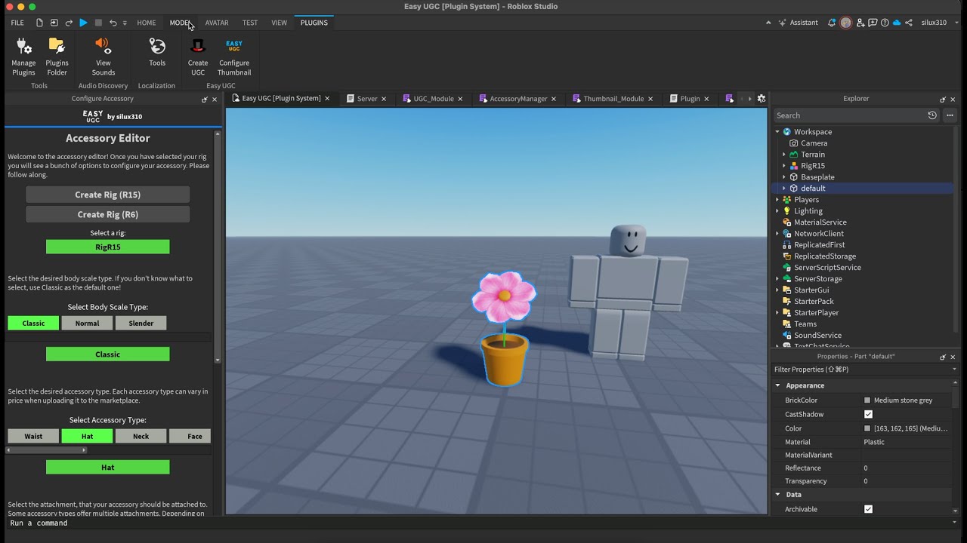Select Slender body scale type
Image resolution: width=967 pixels, height=543 pixels.
click(141, 323)
